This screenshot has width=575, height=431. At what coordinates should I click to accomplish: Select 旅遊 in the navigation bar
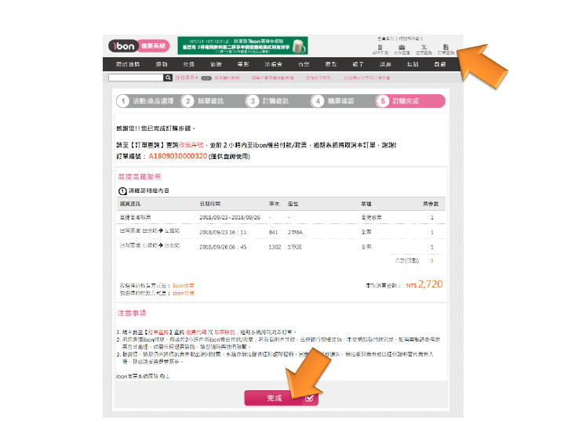(x=216, y=64)
